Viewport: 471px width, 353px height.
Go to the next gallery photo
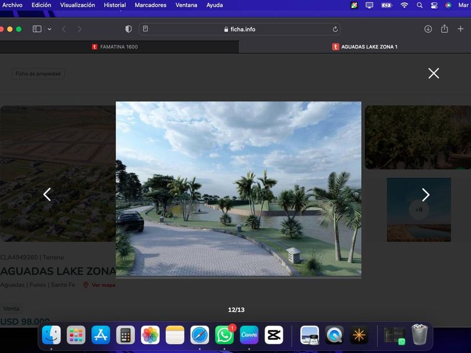coord(426,194)
